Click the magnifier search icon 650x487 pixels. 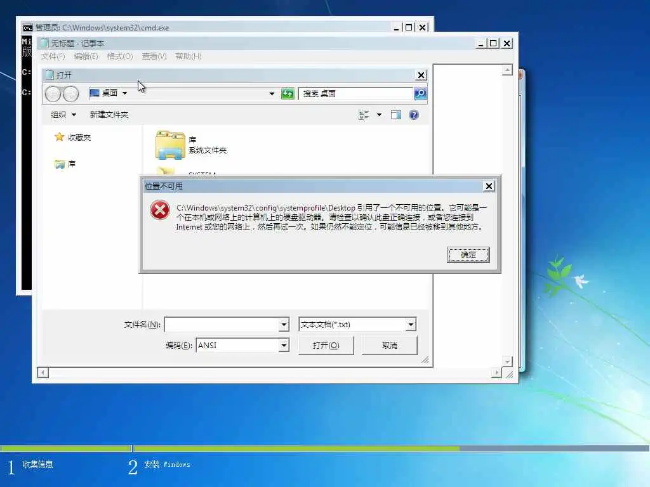pyautogui.click(x=420, y=94)
